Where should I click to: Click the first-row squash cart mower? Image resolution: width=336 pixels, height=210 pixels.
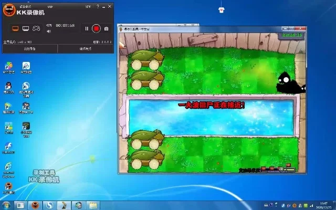pyautogui.click(x=146, y=59)
